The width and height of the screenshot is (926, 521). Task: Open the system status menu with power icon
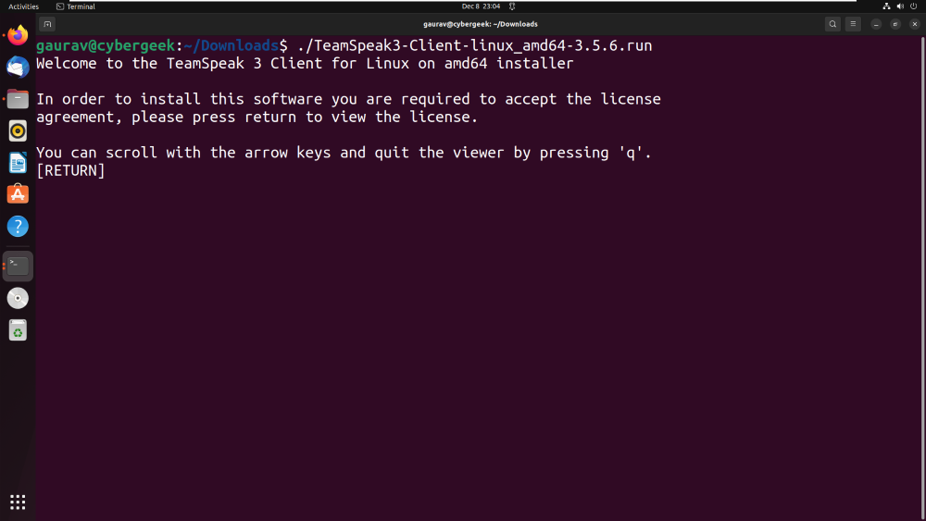913,6
